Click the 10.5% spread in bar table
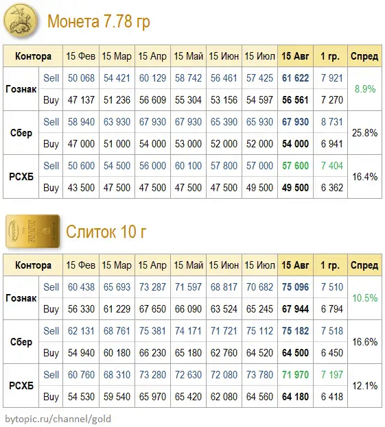Screen dimensions: 385x427 click(365, 298)
